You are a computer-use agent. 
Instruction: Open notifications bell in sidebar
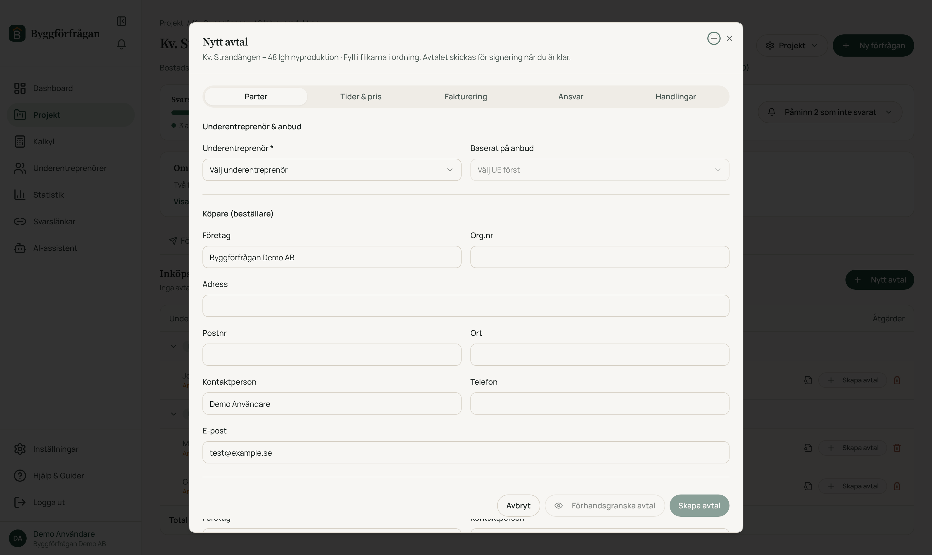point(121,44)
